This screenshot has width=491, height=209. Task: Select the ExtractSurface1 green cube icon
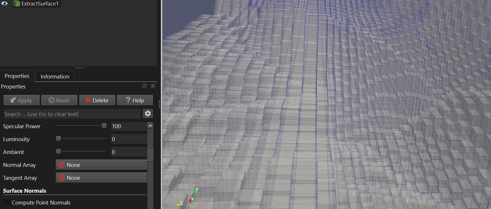click(17, 4)
